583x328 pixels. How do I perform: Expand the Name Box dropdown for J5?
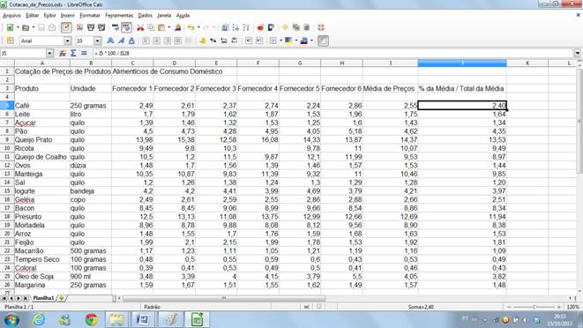(49, 53)
